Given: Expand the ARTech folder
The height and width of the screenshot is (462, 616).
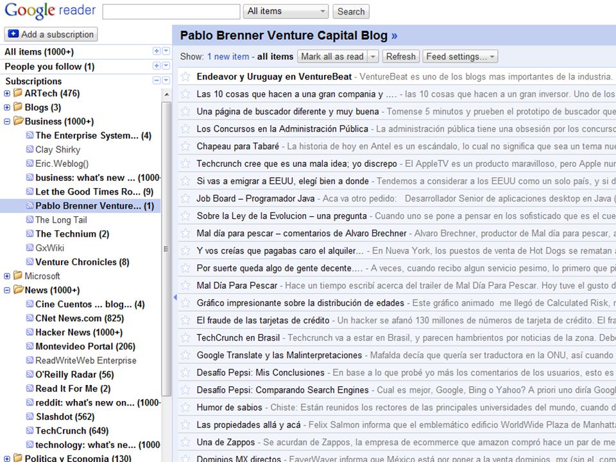Looking at the screenshot, I should point(6,94).
